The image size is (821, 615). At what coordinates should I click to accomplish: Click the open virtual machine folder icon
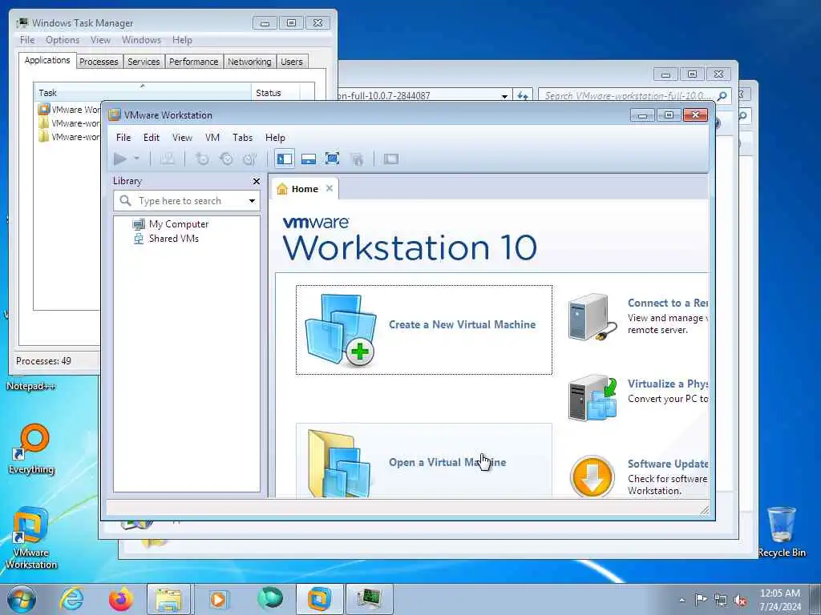339,464
